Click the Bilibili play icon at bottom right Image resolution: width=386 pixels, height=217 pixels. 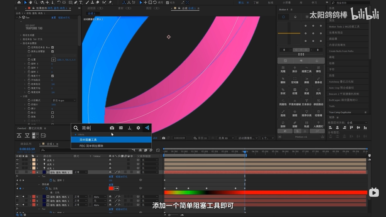point(374,192)
